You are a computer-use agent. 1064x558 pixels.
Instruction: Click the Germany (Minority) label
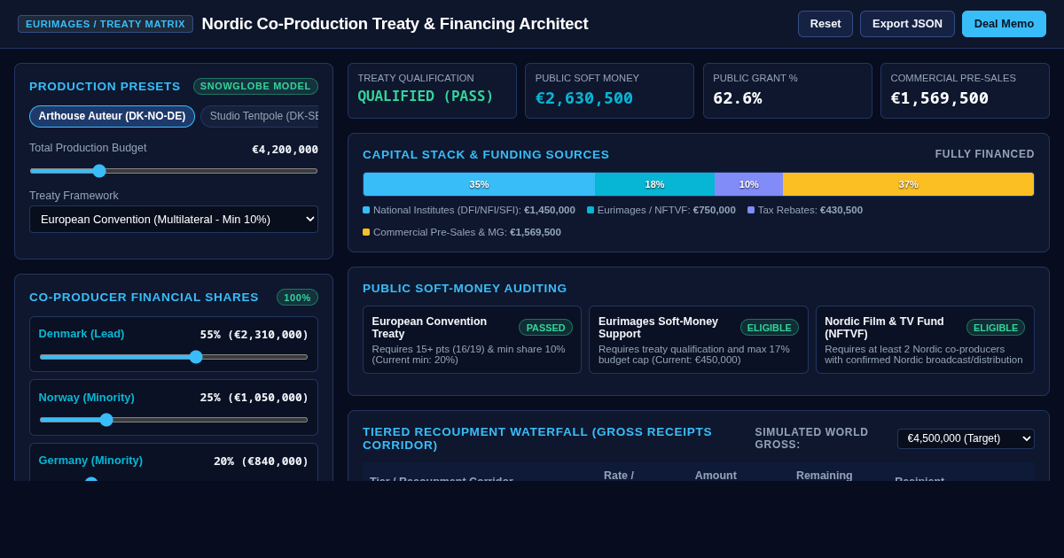[90, 461]
